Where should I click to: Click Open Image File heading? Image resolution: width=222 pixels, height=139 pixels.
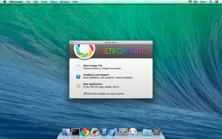pos(93,66)
